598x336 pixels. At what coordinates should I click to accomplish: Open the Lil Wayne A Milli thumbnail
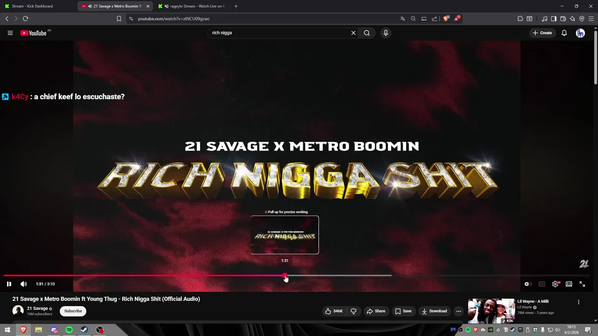(x=491, y=311)
